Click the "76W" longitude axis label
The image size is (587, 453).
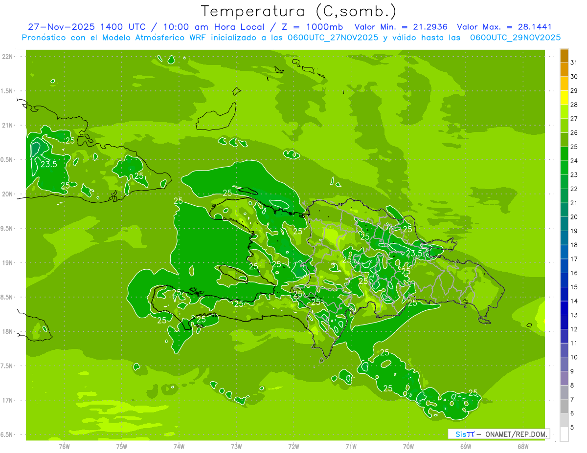click(64, 447)
